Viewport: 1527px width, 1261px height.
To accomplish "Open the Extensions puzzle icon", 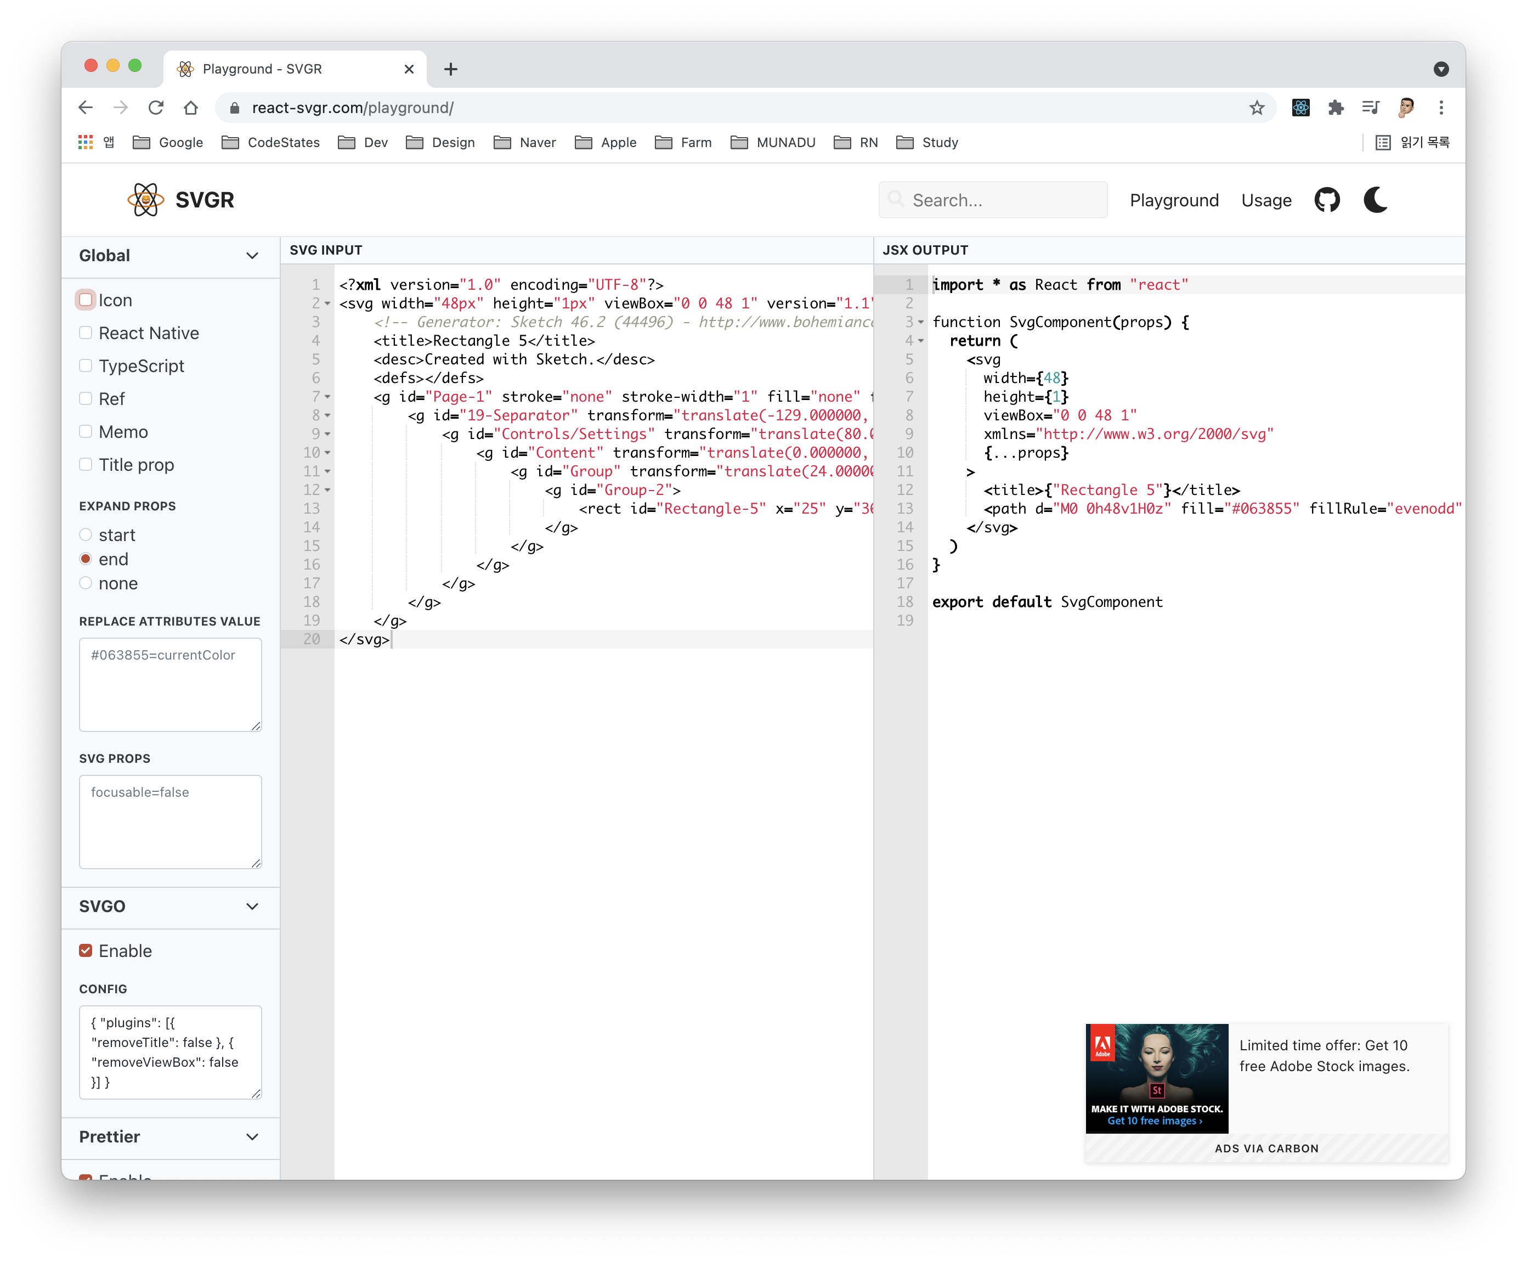I will [1336, 108].
